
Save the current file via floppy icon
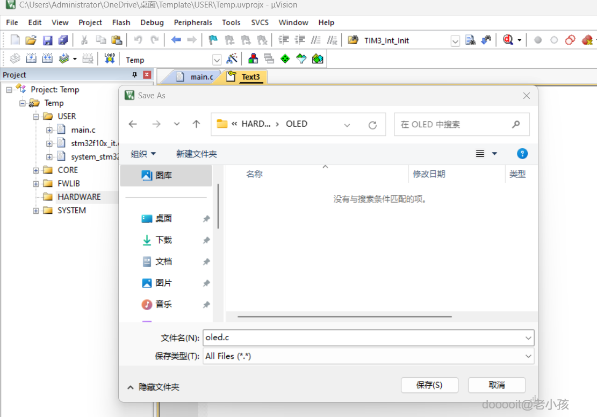coord(47,40)
